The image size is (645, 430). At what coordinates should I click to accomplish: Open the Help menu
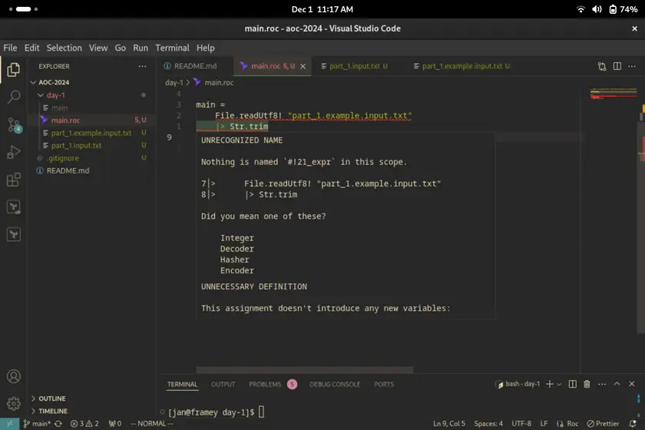pos(205,48)
